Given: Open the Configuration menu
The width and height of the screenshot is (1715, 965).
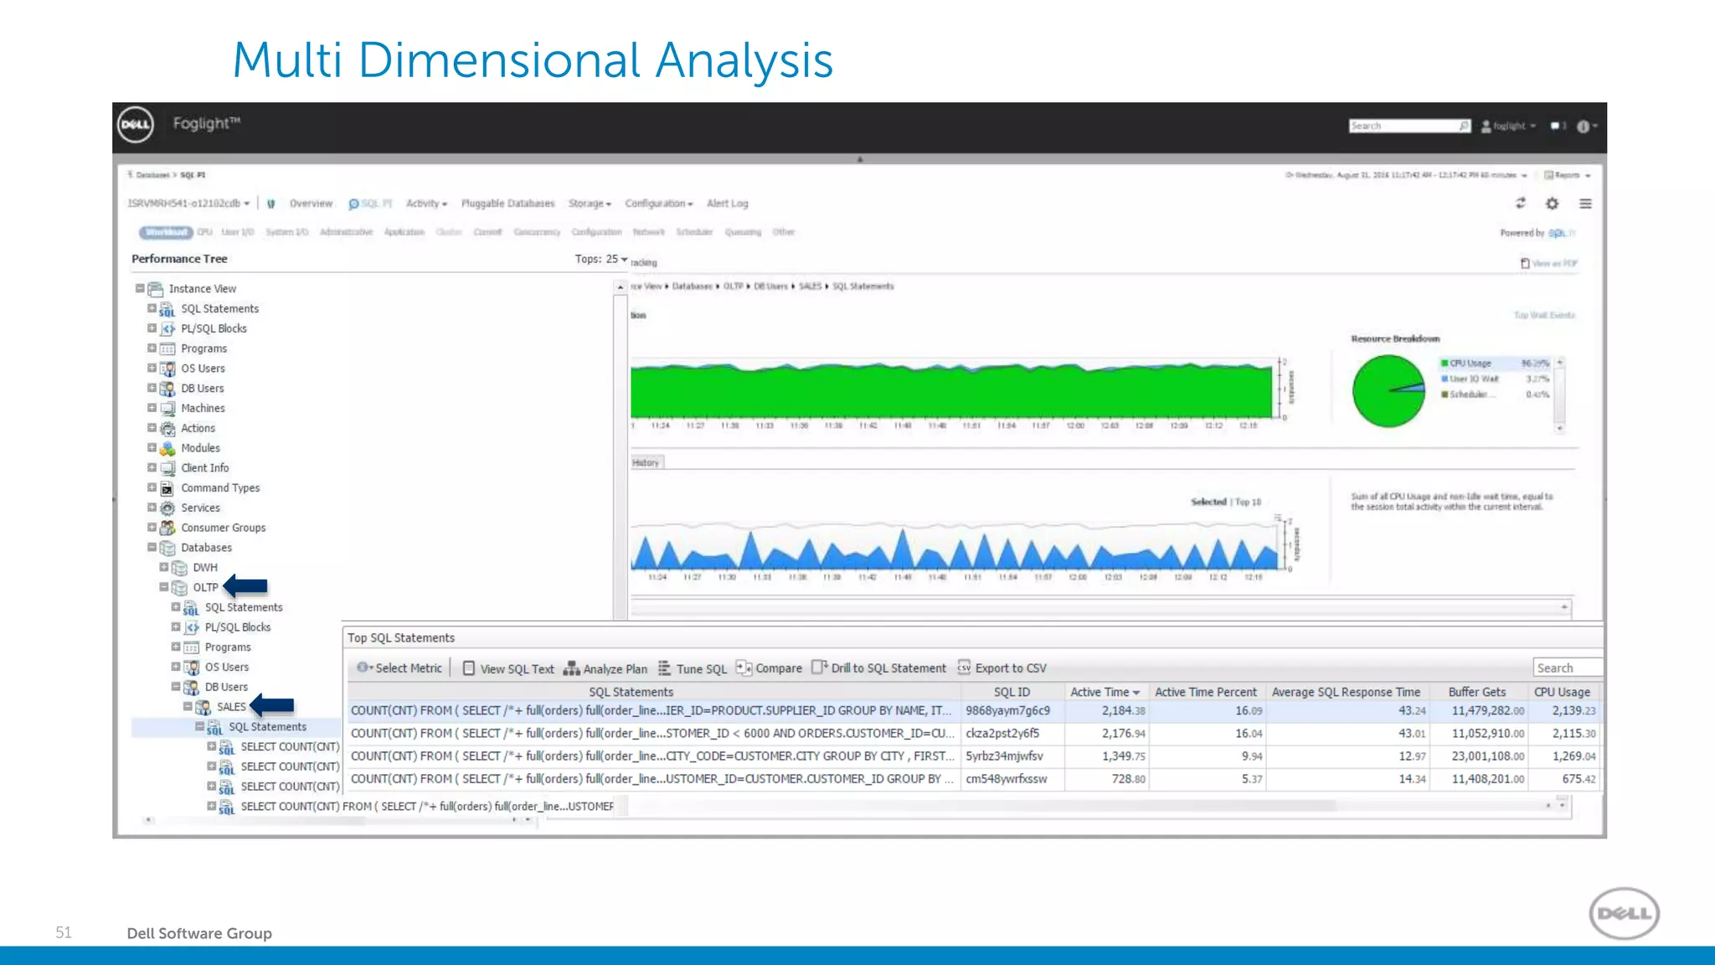Looking at the screenshot, I should (658, 204).
